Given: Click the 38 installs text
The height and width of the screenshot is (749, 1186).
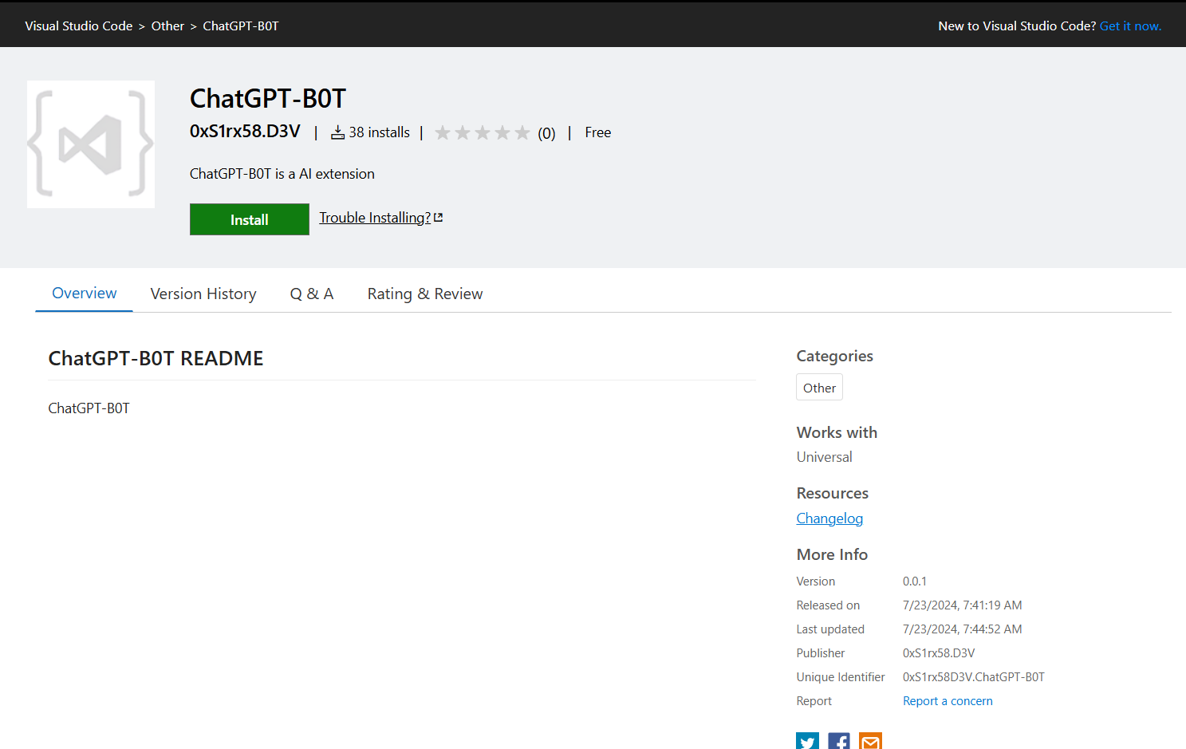Looking at the screenshot, I should coord(379,132).
